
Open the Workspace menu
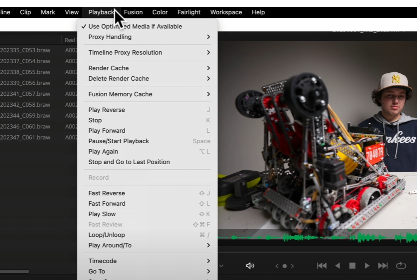coord(226,12)
